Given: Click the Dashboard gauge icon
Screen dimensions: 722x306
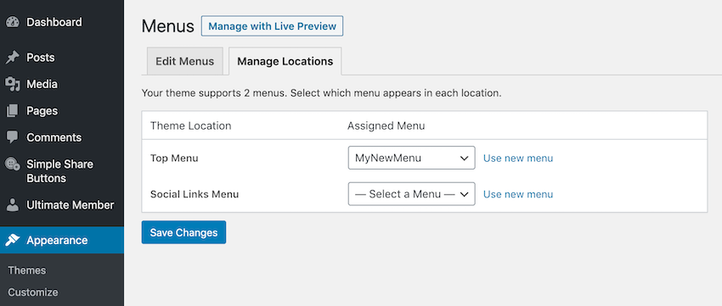Looking at the screenshot, I should pyautogui.click(x=13, y=22).
